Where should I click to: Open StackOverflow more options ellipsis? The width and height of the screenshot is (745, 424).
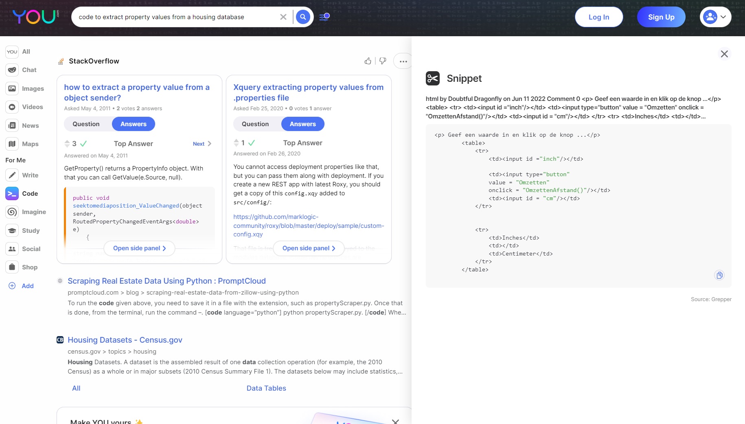[x=403, y=61]
